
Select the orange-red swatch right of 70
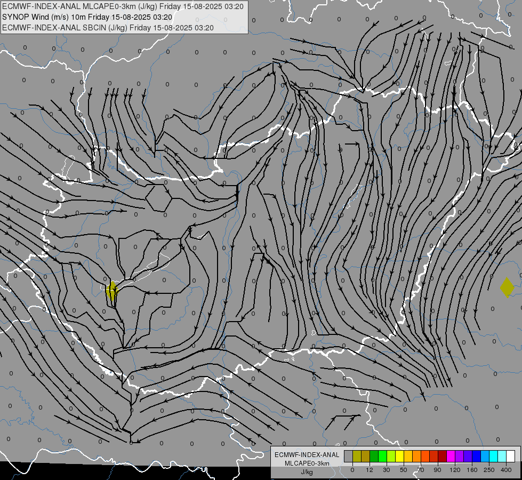425,456
